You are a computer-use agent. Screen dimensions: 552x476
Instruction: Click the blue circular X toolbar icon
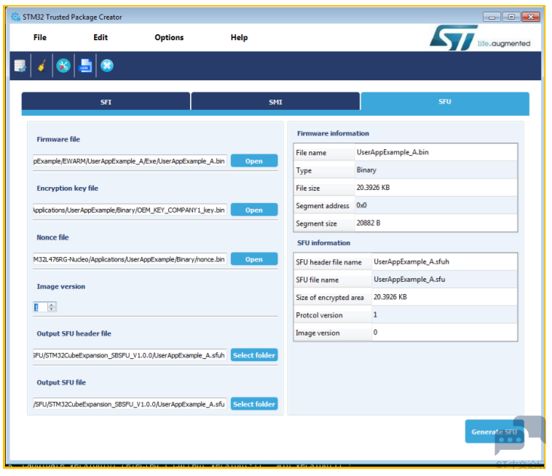pyautogui.click(x=107, y=66)
